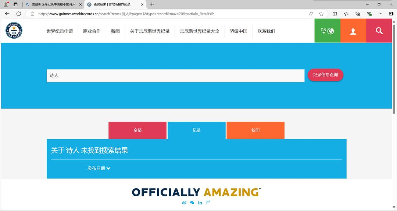The image size is (397, 211).
Task: Switch to the 新闻 results tab
Action: pyautogui.click(x=255, y=130)
